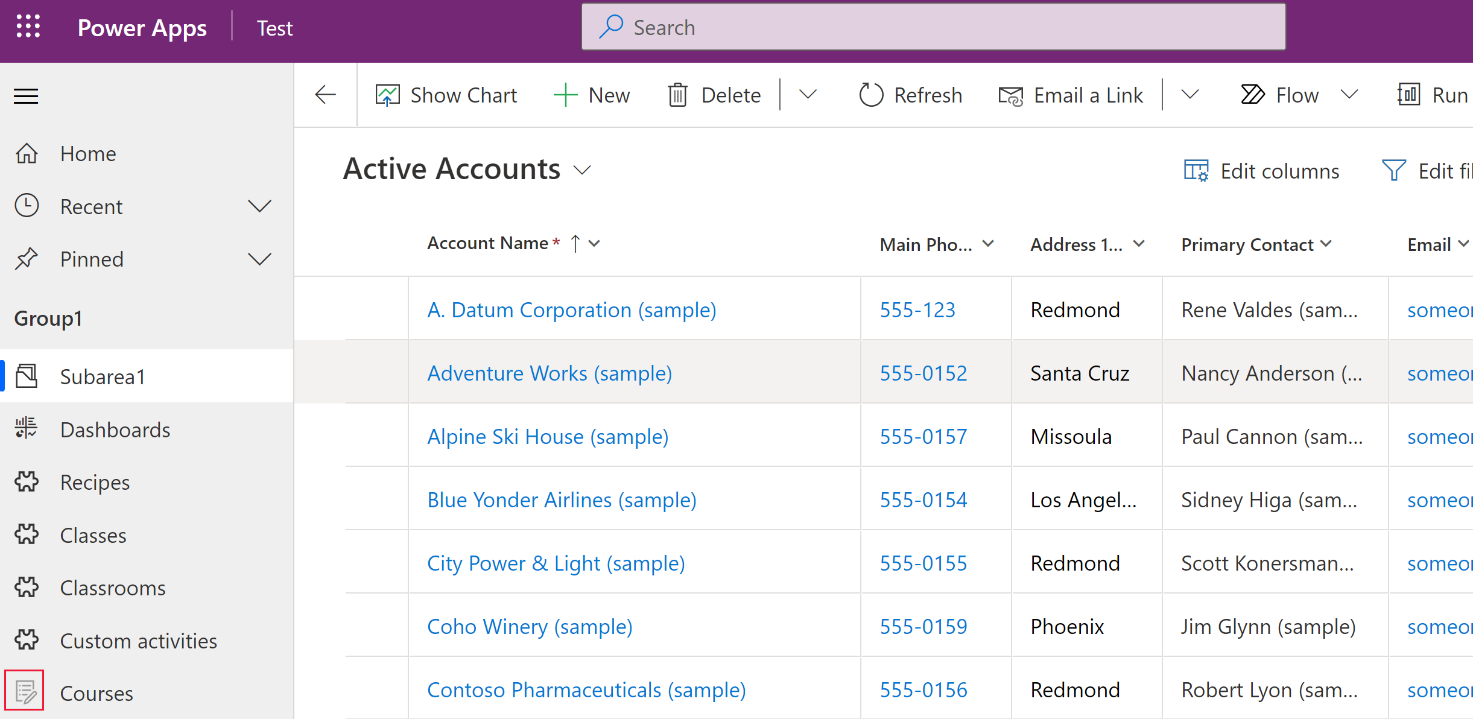Open the Dashboards section
The width and height of the screenshot is (1473, 719).
coord(115,429)
